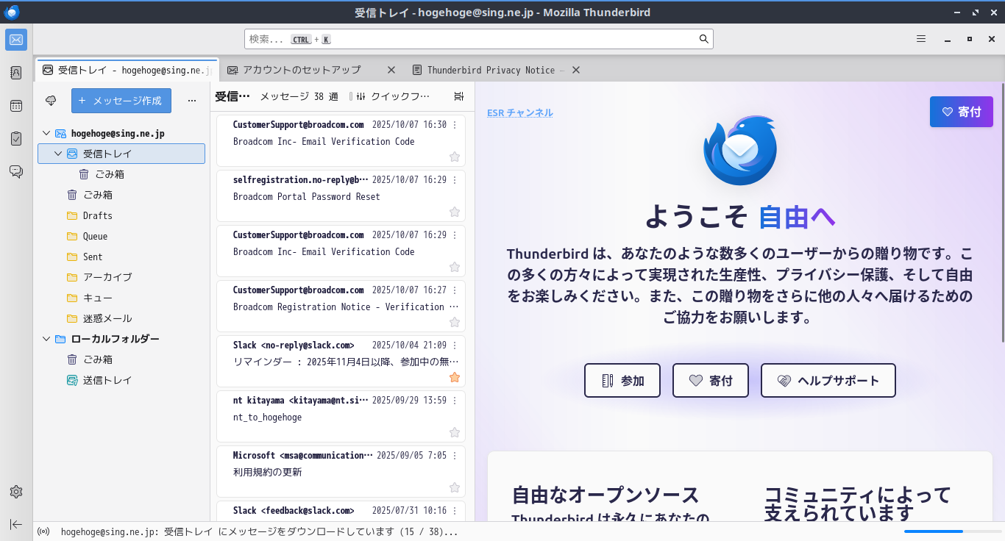
Task: Select the Queue folder
Action: click(x=121, y=236)
